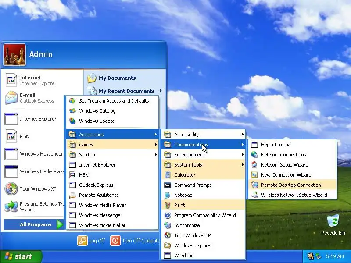Click the WordPad icon

click(x=168, y=256)
